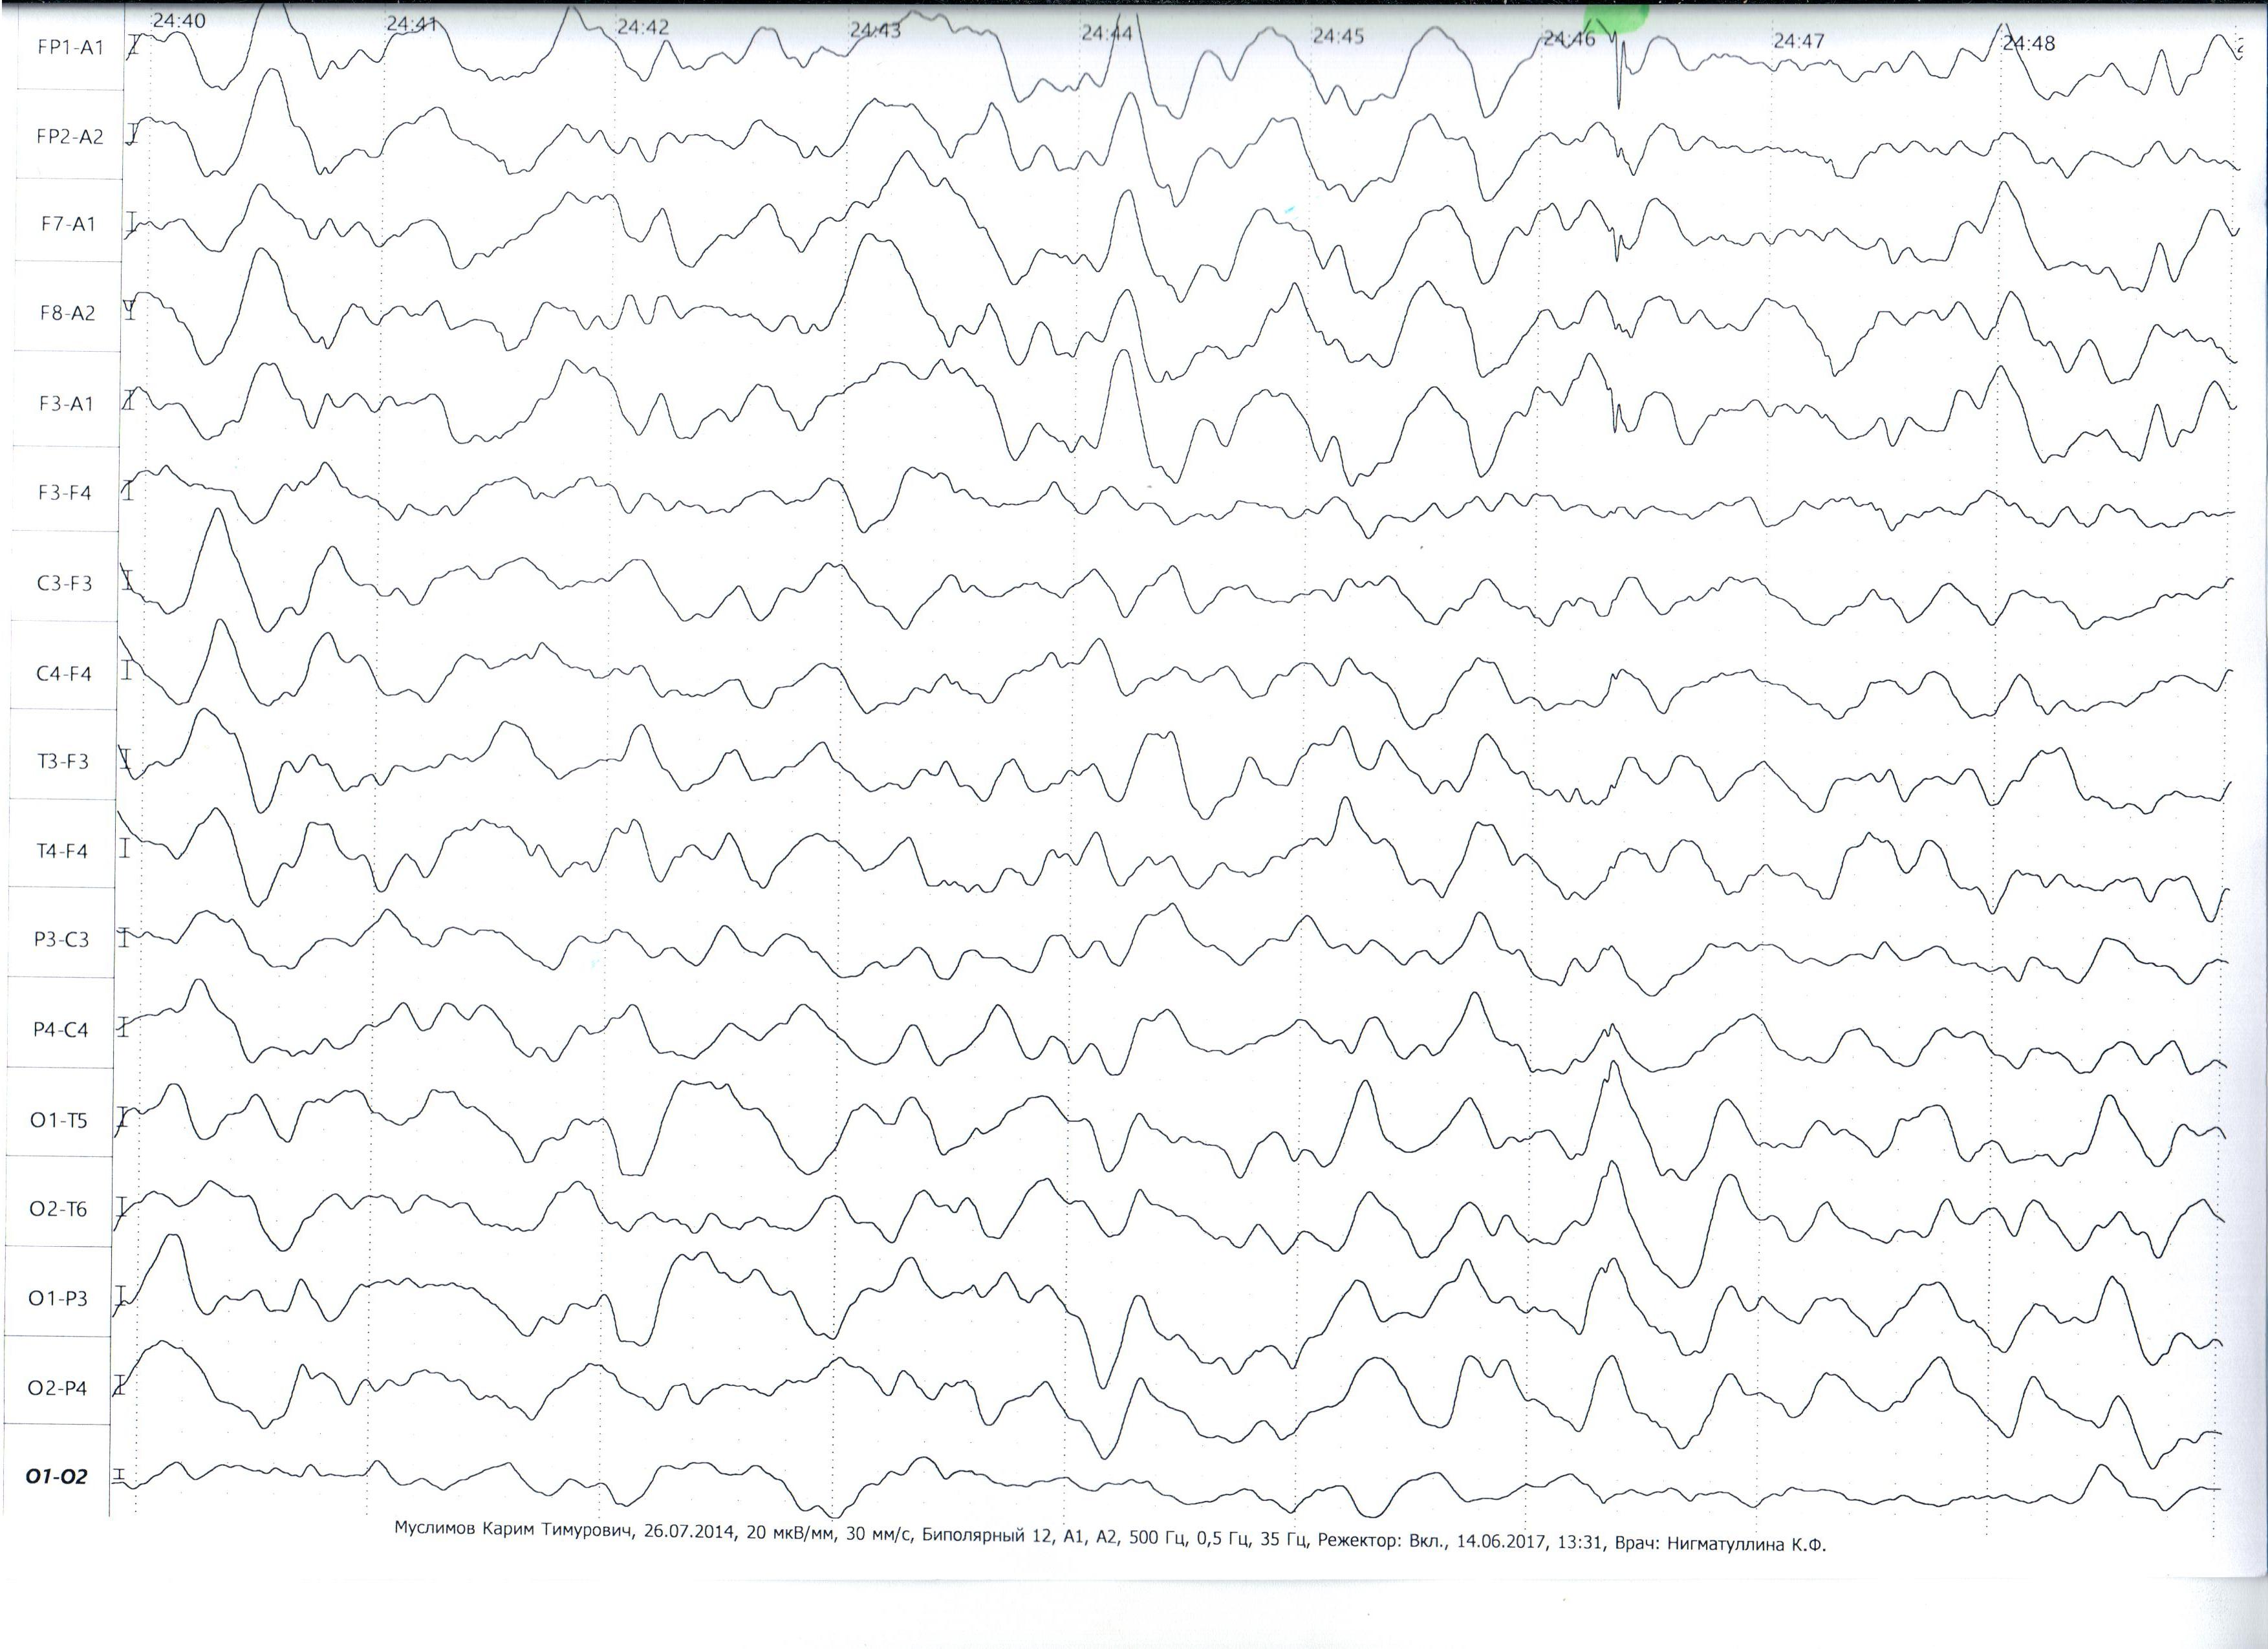The height and width of the screenshot is (1649, 2268).
Task: Click the montage name Биполярный 12
Action: (988, 1535)
